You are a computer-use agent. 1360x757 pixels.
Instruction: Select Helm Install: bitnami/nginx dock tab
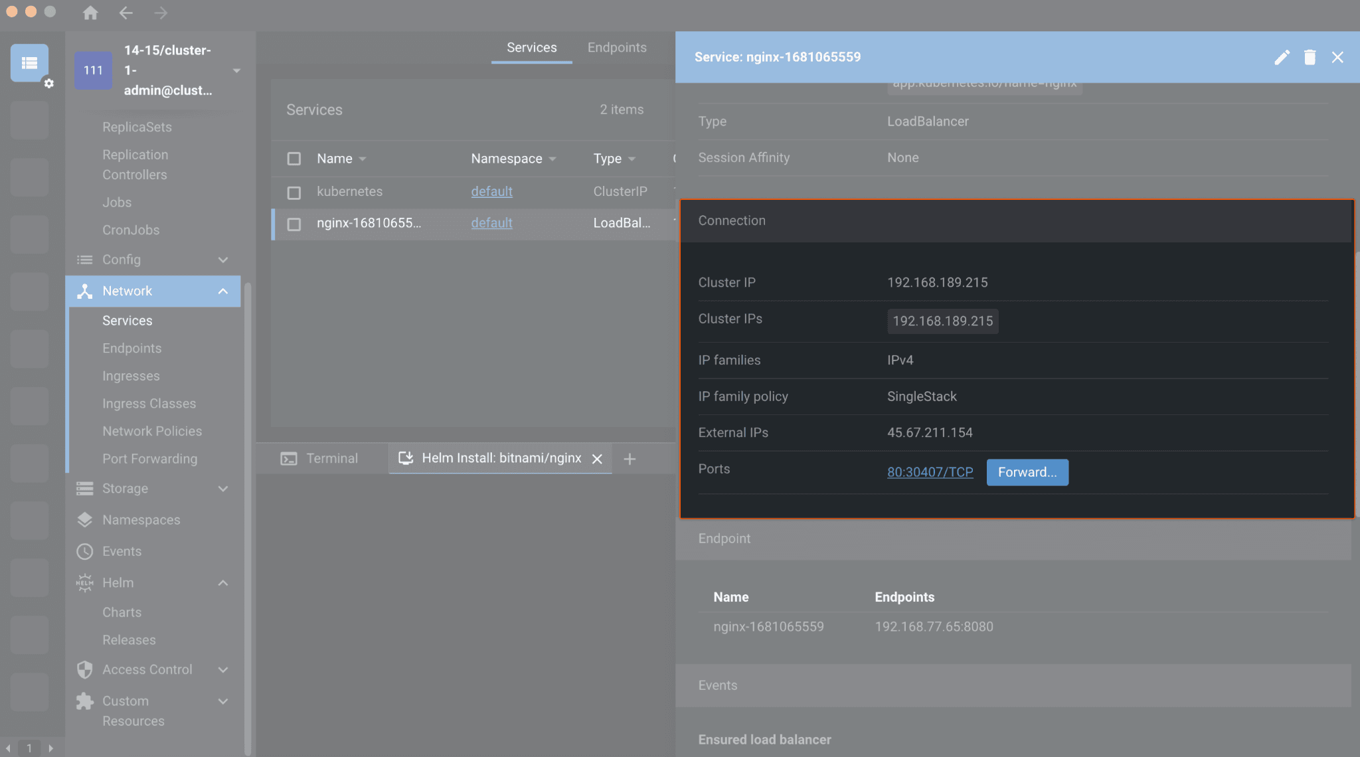(501, 459)
